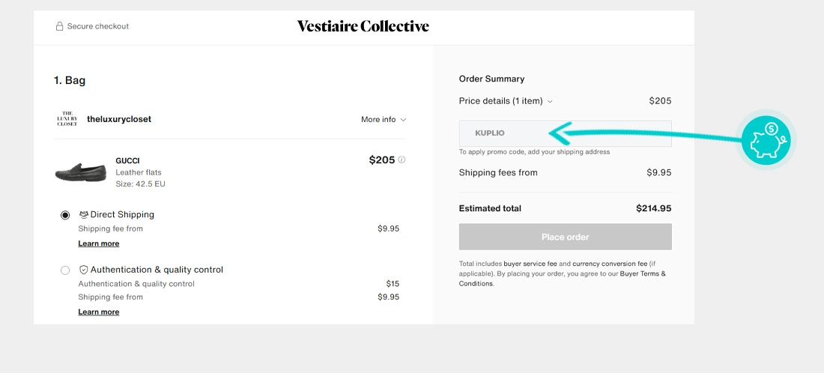The width and height of the screenshot is (824, 373).
Task: Open the buyer service fee link
Action: 530,264
